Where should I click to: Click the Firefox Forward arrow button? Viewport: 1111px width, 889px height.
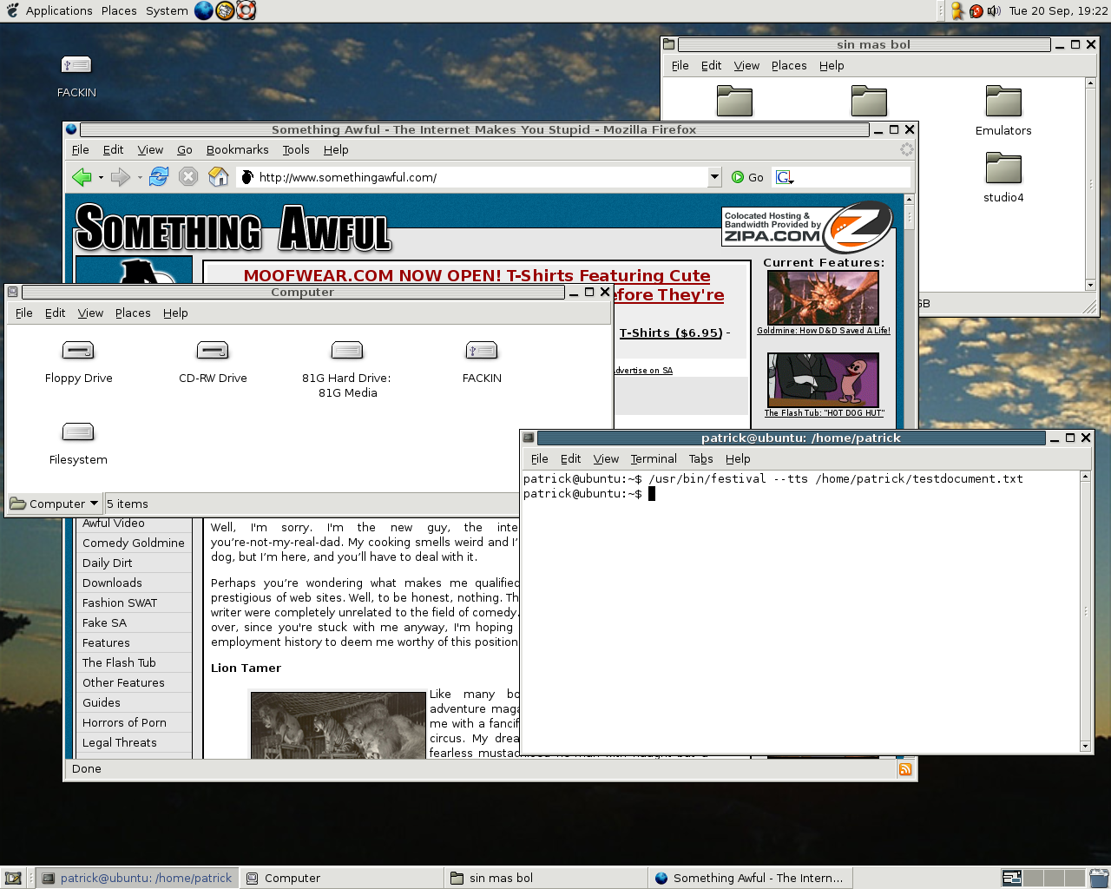click(120, 177)
